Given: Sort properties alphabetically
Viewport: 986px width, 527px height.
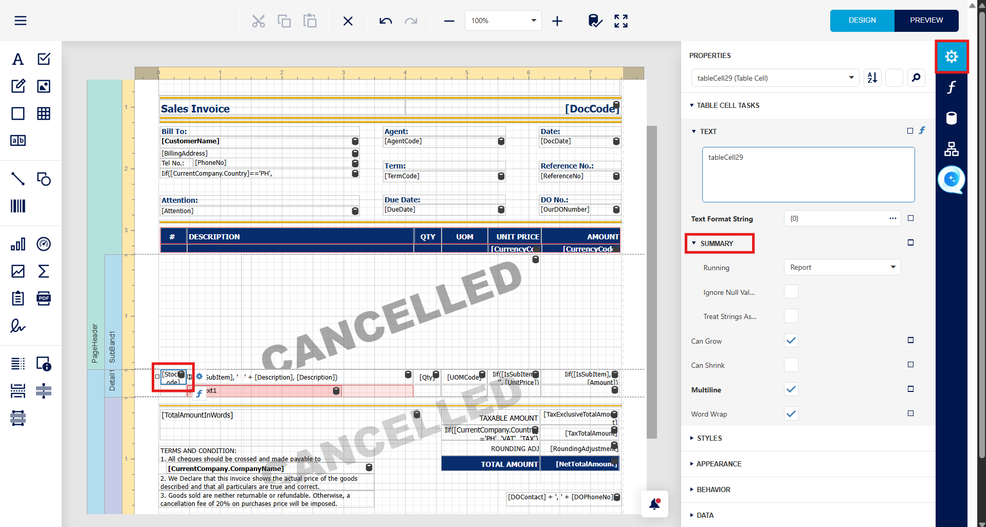Looking at the screenshot, I should (x=872, y=78).
